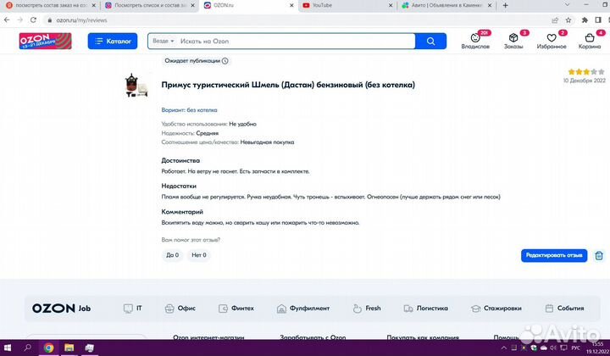Go forward with the browser forward arrow
This screenshot has height=356, width=610.
click(19, 19)
